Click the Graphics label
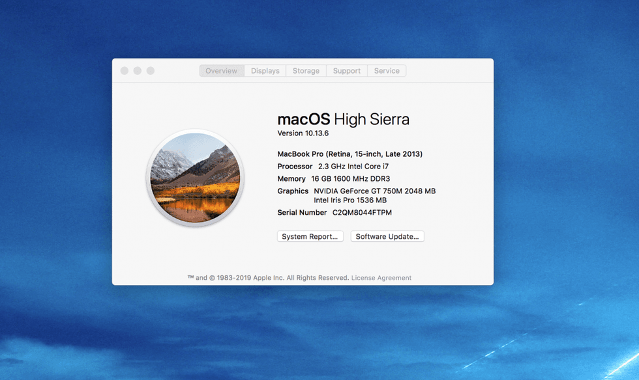 point(293,191)
